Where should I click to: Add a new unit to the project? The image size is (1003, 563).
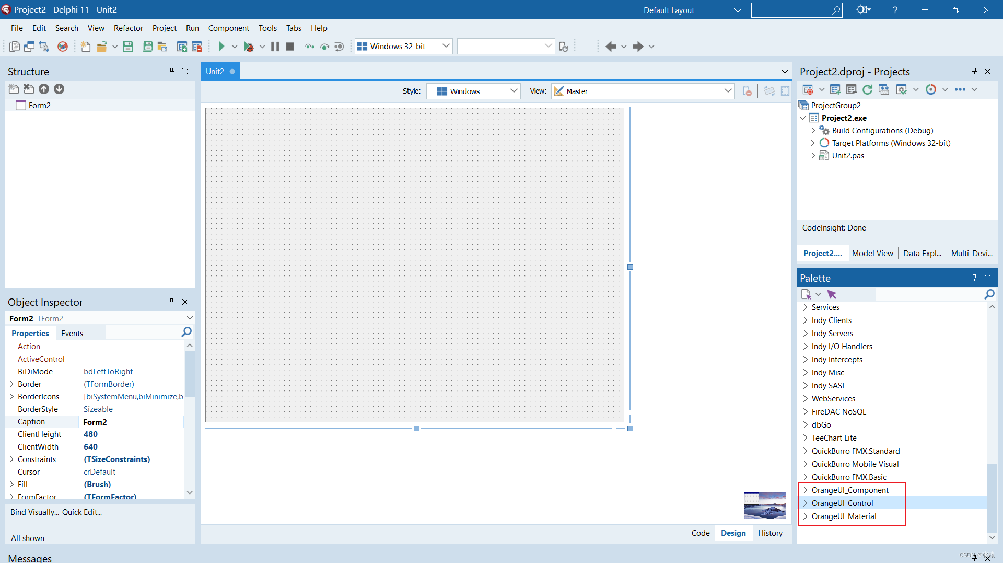coord(835,89)
